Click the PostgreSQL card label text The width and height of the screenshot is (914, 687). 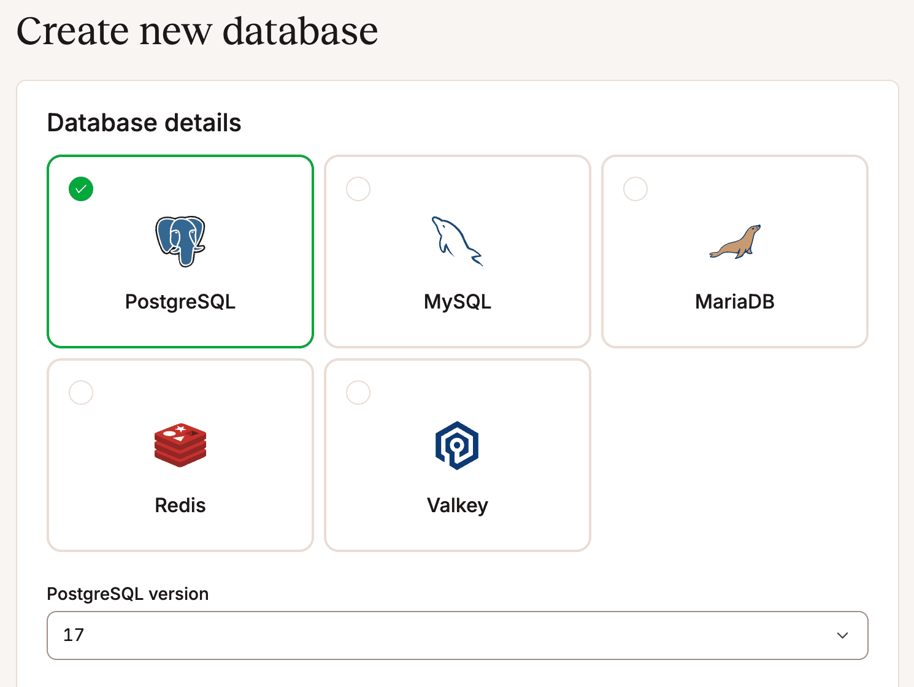coord(180,302)
